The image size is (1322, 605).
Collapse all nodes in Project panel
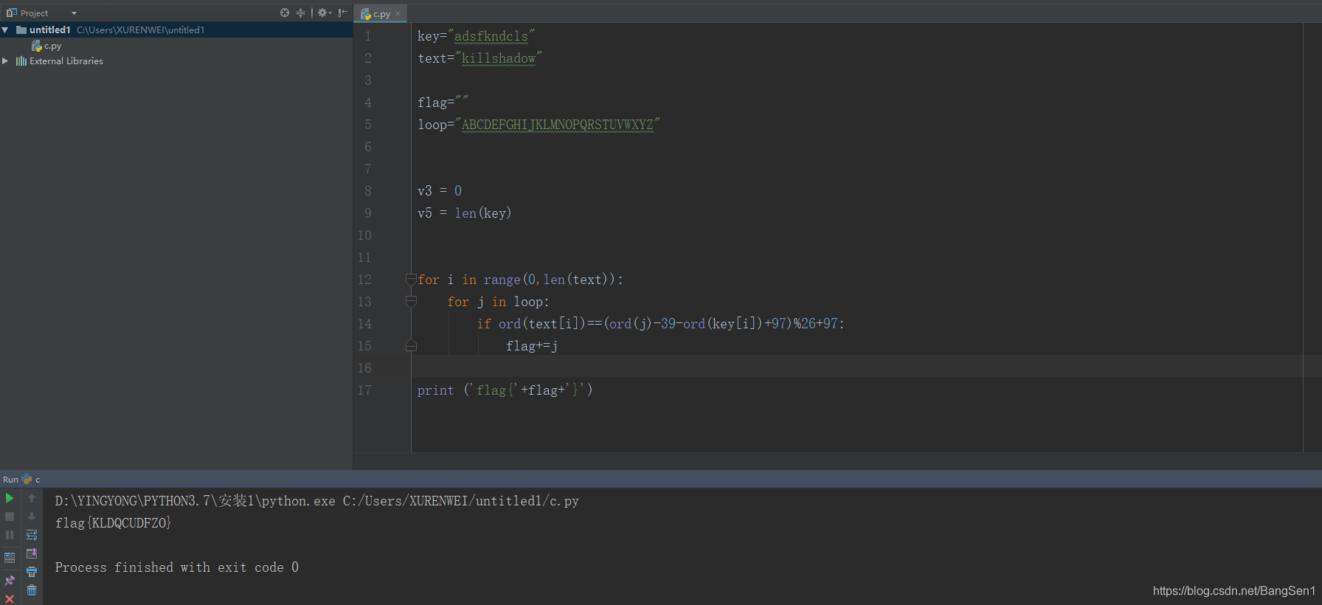300,13
